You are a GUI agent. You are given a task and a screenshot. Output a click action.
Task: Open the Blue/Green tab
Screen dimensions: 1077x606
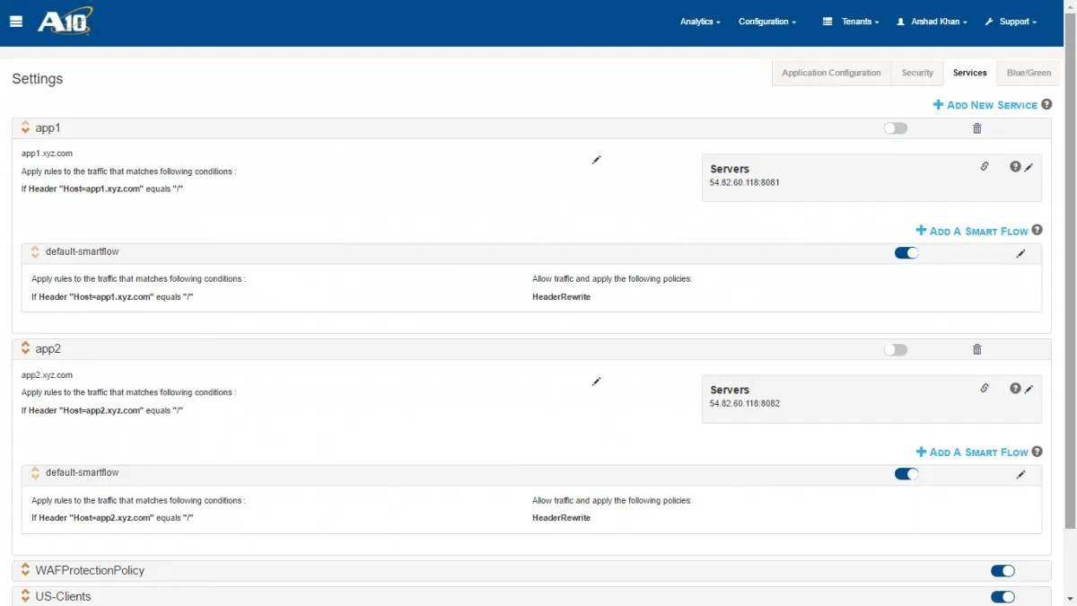point(1029,73)
